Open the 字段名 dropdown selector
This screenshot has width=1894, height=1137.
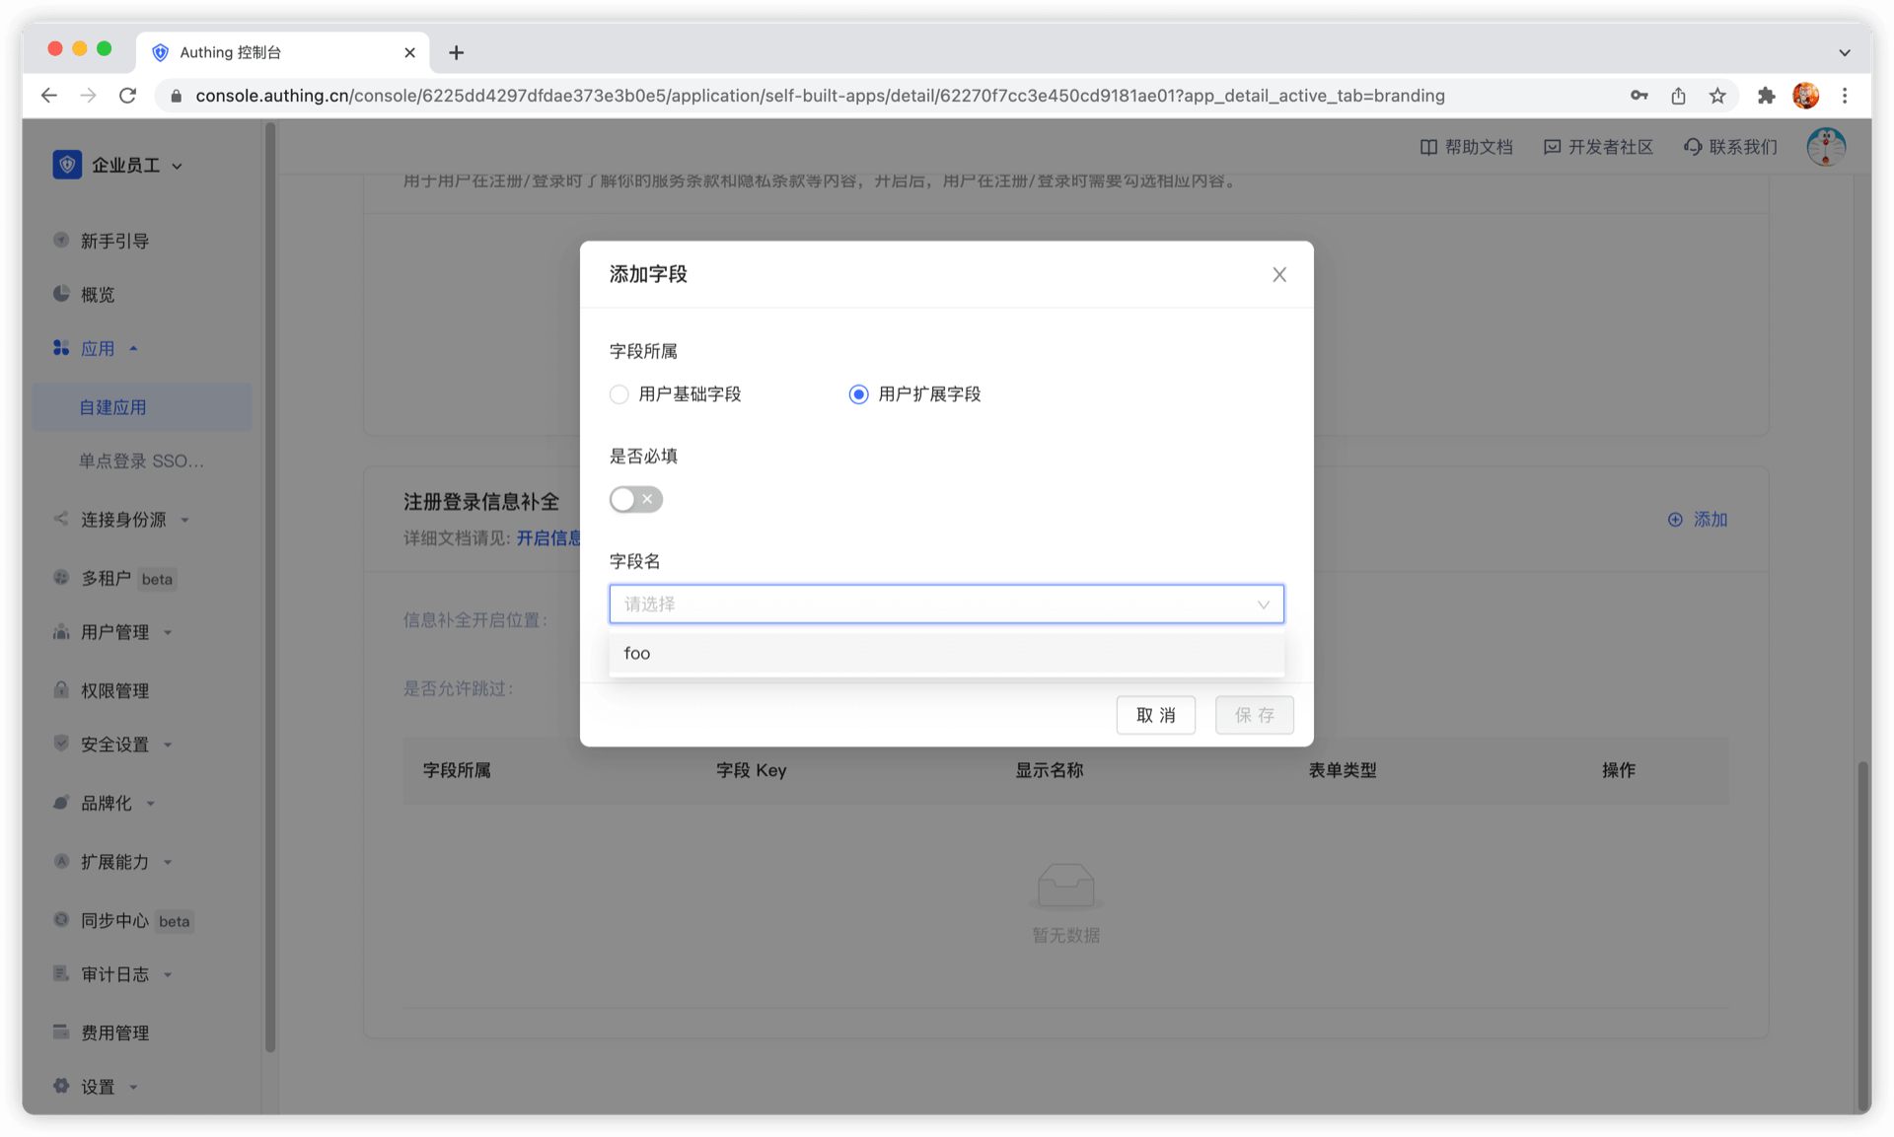pos(945,604)
